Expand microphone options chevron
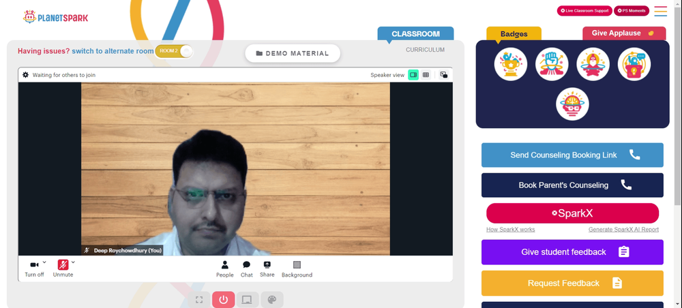Image resolution: width=682 pixels, height=308 pixels. (x=73, y=262)
